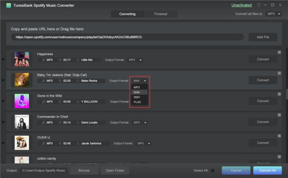Click the artist name "Y BALLOON"

point(89,102)
